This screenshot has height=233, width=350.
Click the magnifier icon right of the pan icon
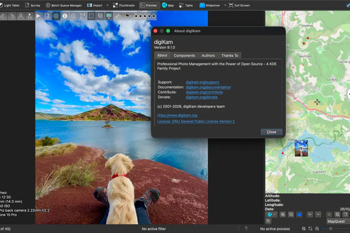click(337, 214)
